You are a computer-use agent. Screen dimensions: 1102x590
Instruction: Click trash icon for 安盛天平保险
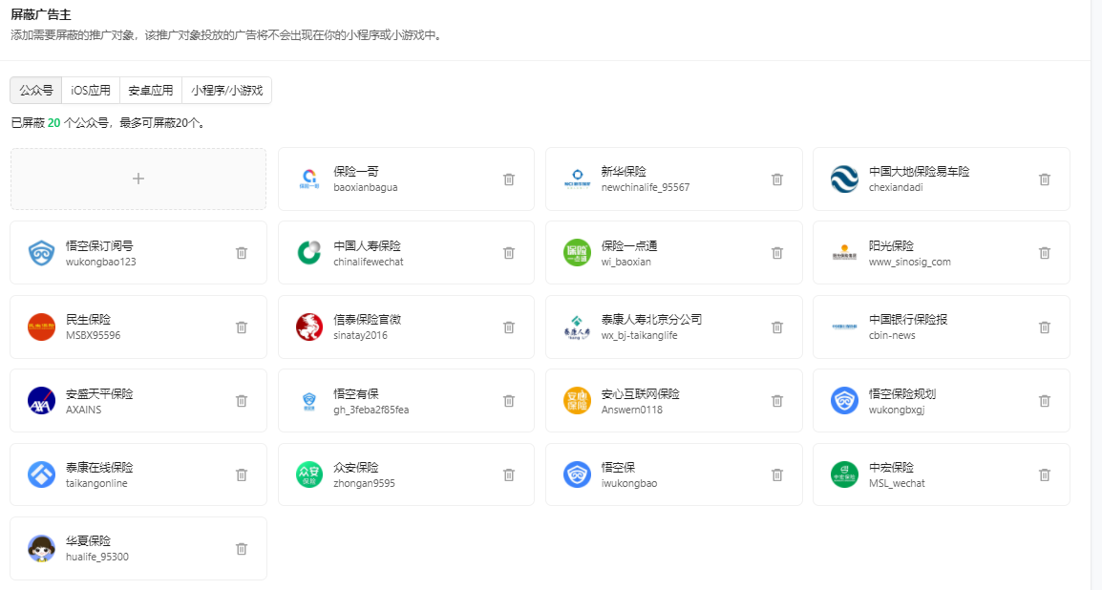[241, 401]
